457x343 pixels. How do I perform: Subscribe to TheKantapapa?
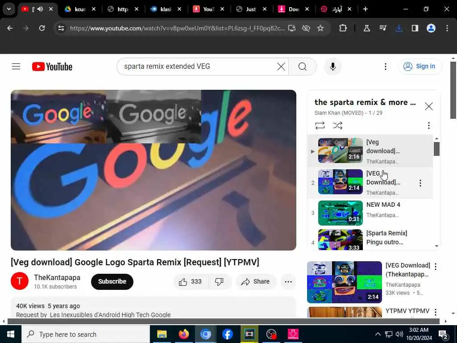pos(112,281)
